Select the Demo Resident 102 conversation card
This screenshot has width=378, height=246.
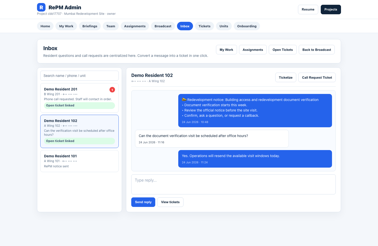pos(79,132)
